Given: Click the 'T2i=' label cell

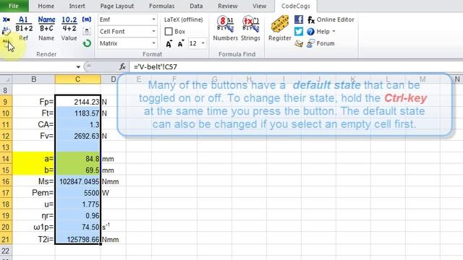Looking at the screenshot, I should 34,239.
